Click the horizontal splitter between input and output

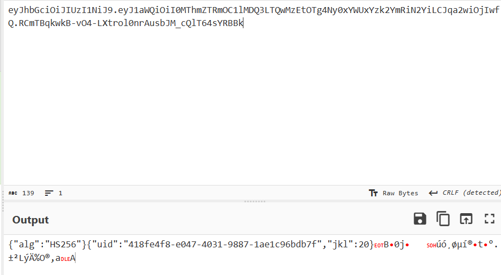tap(255, 201)
